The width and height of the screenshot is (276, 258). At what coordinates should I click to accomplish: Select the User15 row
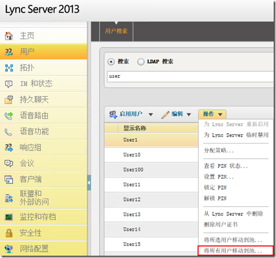tap(151, 244)
